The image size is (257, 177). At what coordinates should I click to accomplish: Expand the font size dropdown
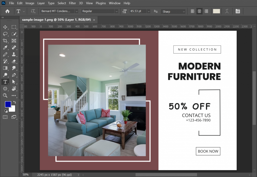pos(149,11)
